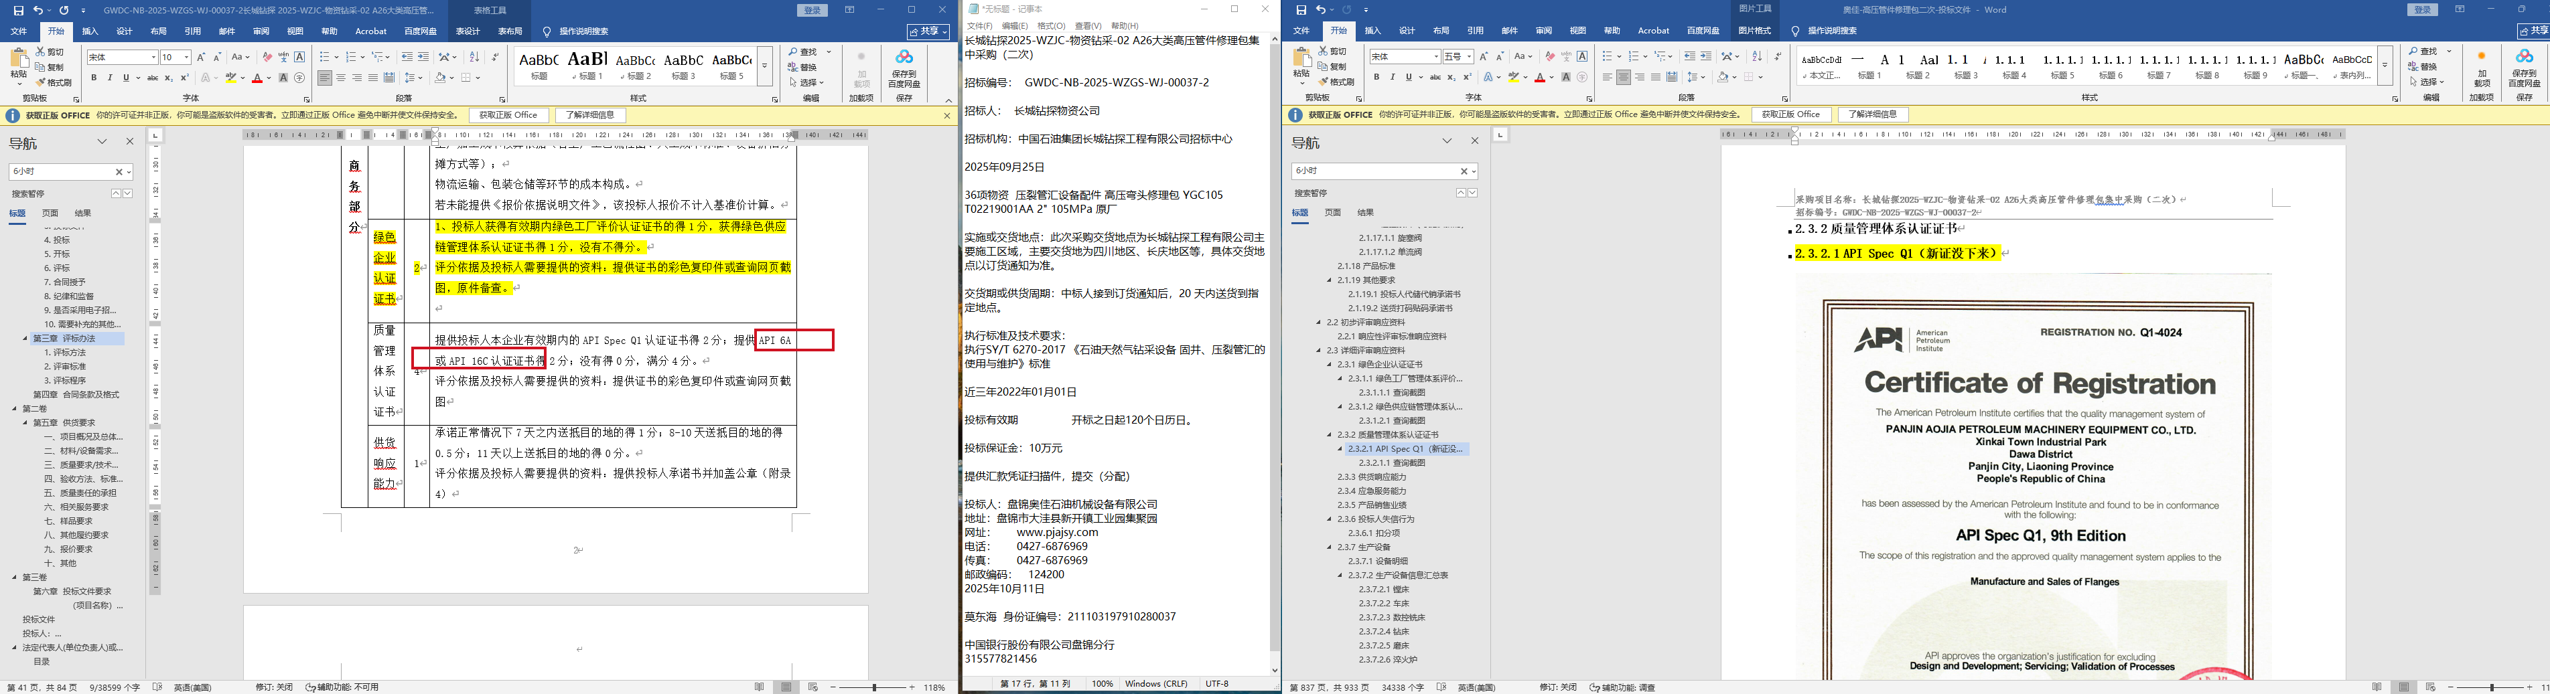2550x694 pixels.
Task: Click the zoom slider in the GWDC status bar
Action: point(874,687)
